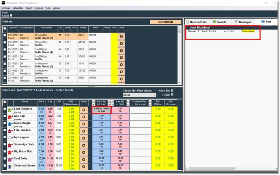Open gear icon for 13:40 Windsor To Win market
The image size is (280, 175).
(121, 43)
